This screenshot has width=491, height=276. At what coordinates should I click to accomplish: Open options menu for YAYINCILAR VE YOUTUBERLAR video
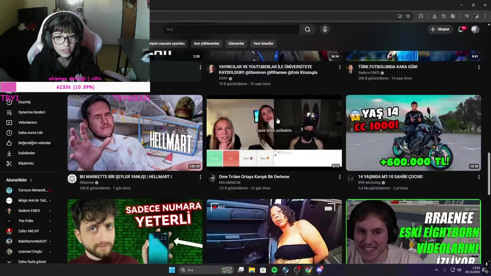[x=339, y=67]
